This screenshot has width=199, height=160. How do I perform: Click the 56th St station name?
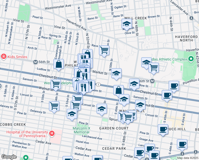pos(44,62)
